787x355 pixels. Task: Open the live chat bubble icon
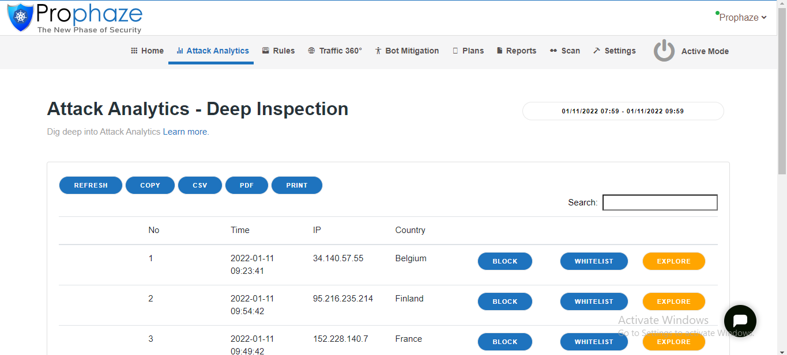click(740, 320)
